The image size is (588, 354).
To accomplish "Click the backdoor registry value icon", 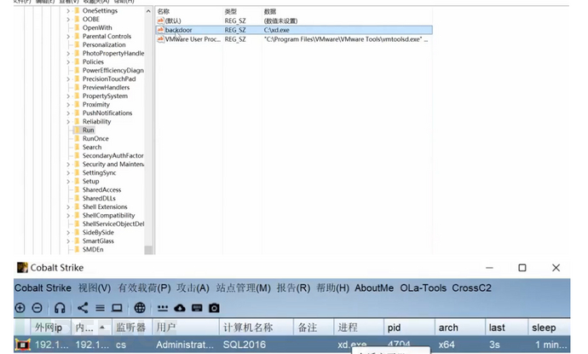I will click(161, 30).
